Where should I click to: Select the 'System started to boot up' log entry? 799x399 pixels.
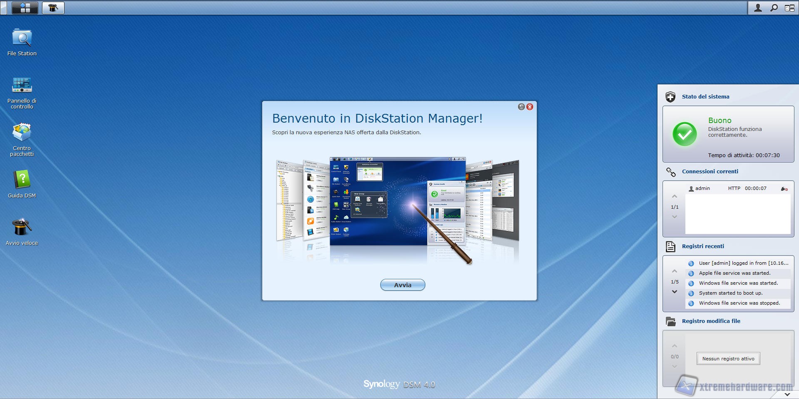click(730, 293)
